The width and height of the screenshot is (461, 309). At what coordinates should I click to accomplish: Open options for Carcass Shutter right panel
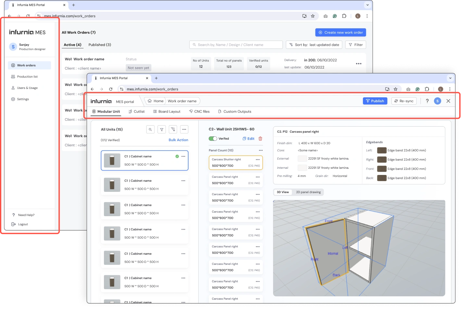258,160
